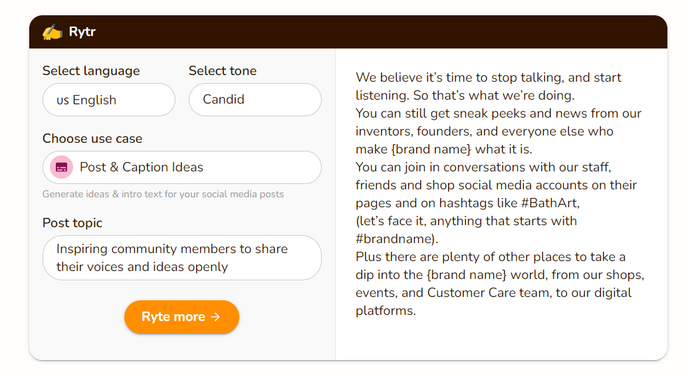Click the "us" flag marker in language field
The width and height of the screenshot is (690, 376).
[62, 100]
